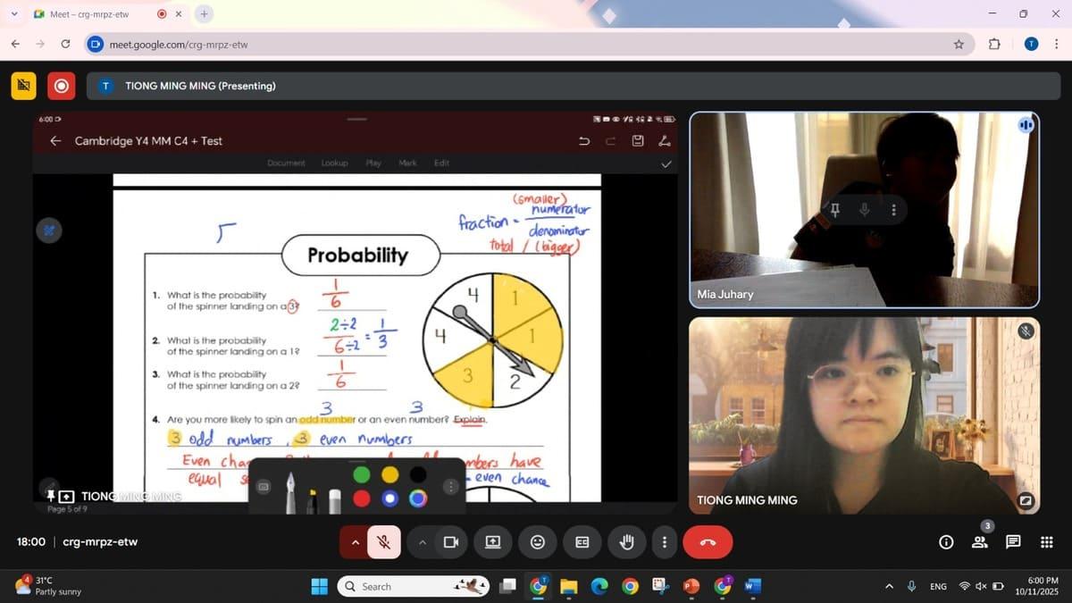Expand audio settings chevron beside microphone

355,541
